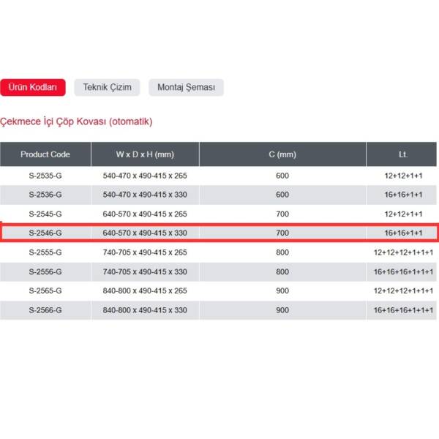
Task: Choose product code S-2556-G
Action: coord(45,271)
